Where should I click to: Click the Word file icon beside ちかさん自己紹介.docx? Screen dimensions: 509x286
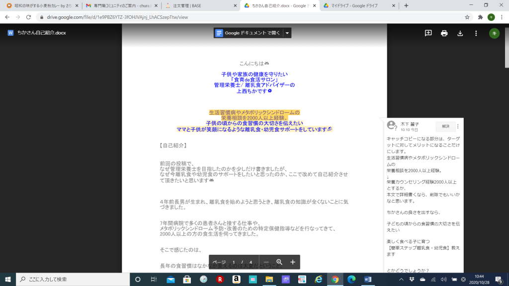pos(10,33)
